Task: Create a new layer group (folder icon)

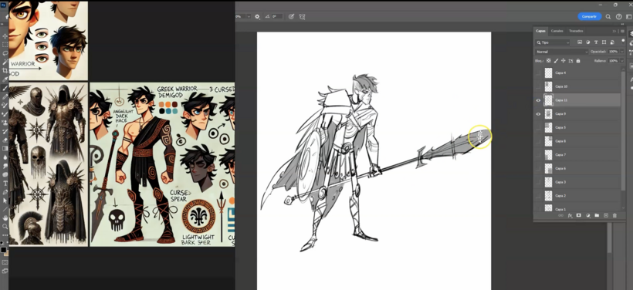Action: pos(597,216)
